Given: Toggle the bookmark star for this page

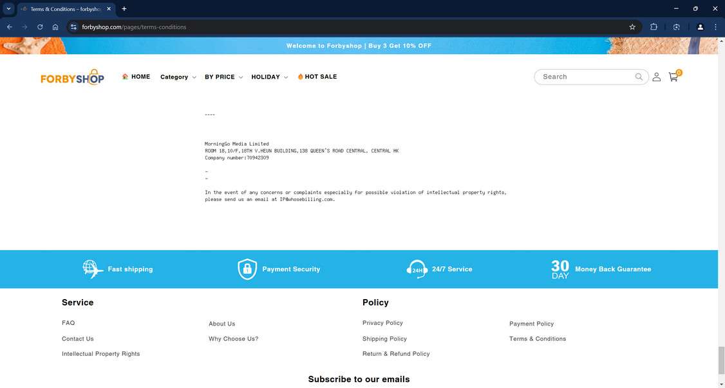Looking at the screenshot, I should 632,26.
